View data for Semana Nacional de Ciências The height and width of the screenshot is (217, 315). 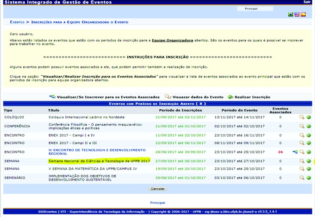[x=302, y=161]
